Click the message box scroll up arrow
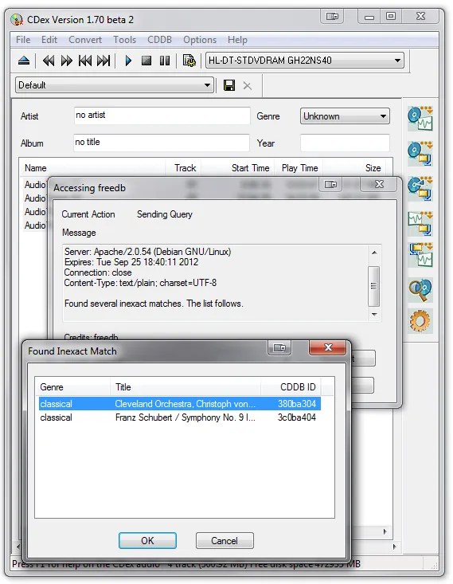Image resolution: width=453 pixels, height=584 pixels. [374, 253]
